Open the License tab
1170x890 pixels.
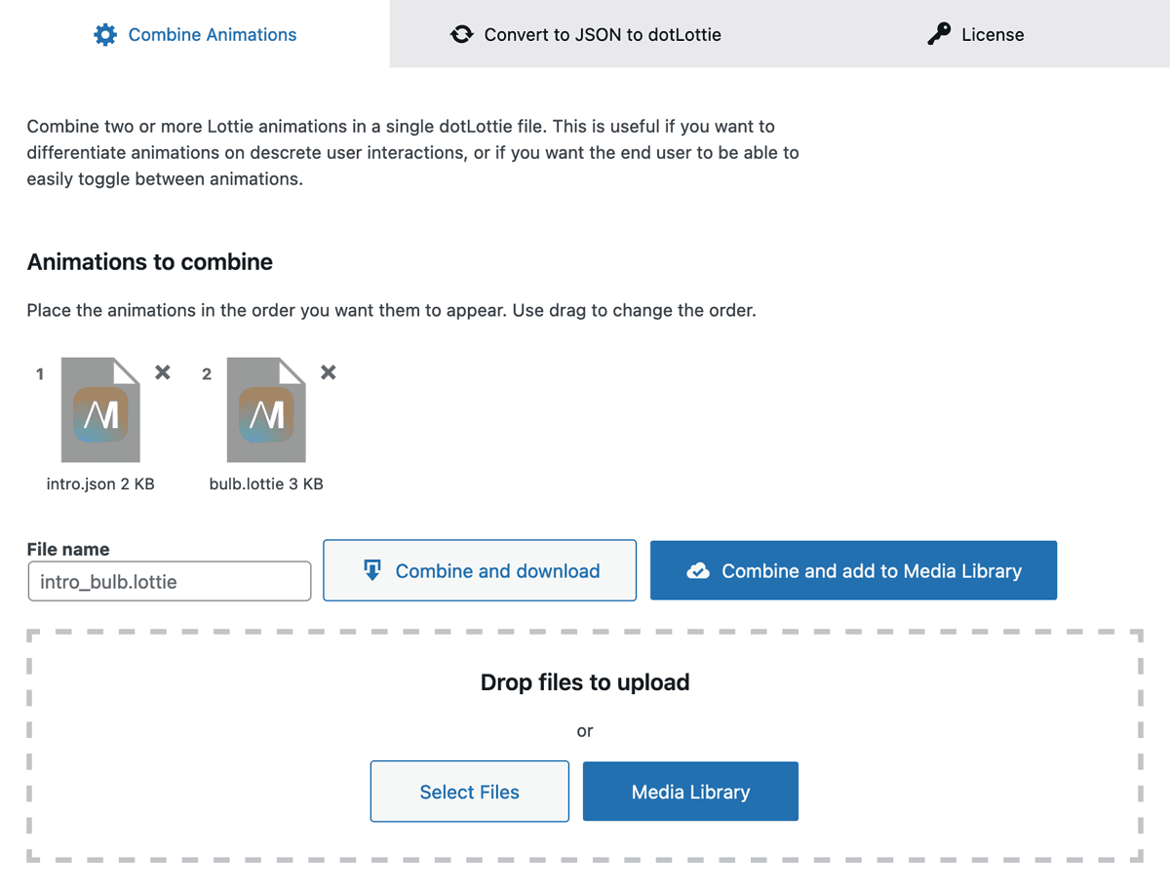975,34
